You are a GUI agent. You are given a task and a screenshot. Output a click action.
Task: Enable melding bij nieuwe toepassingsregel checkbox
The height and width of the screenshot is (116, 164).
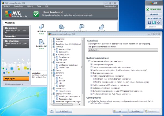[x=94, y=82]
